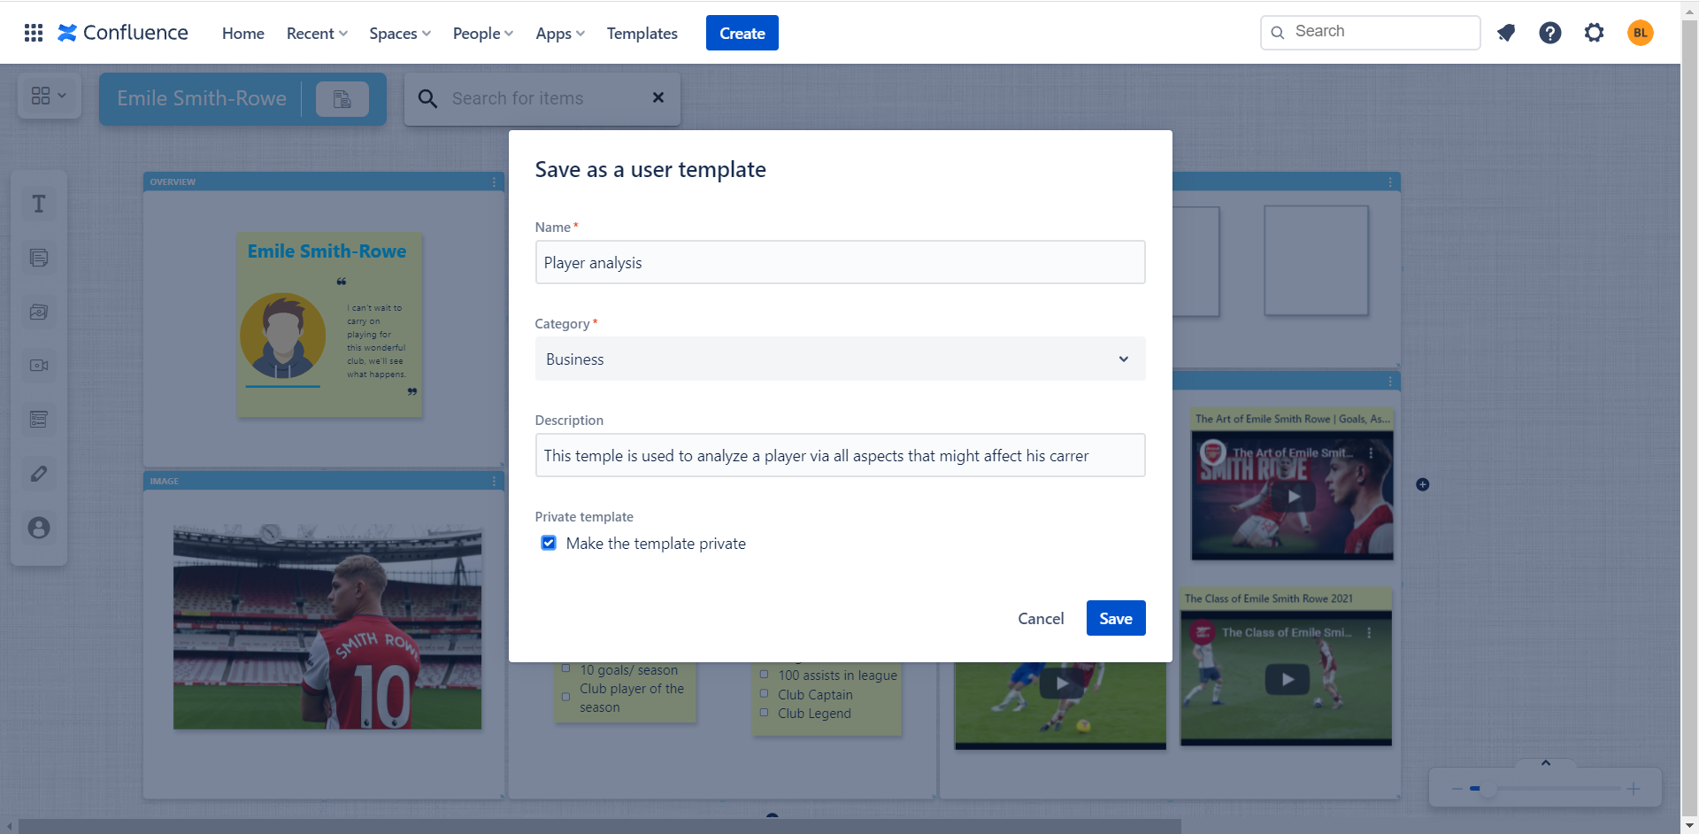1699x834 pixels.
Task: Open the Templates menu item
Action: pyautogui.click(x=642, y=34)
